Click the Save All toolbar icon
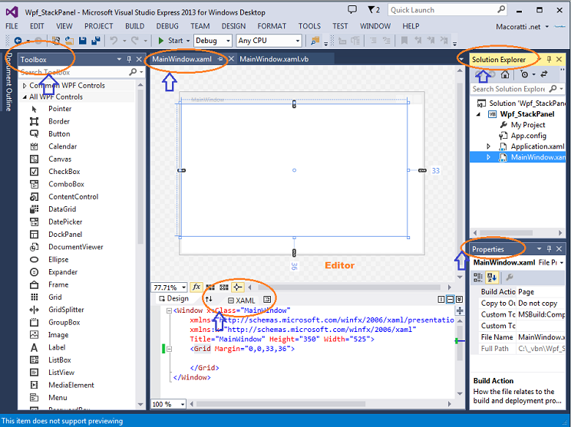This screenshot has height=427, width=571. (96, 41)
